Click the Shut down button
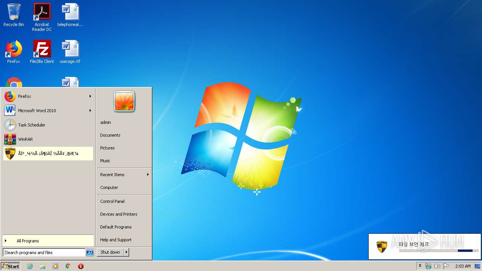Screen dimensions: 482x271 coord(110,252)
